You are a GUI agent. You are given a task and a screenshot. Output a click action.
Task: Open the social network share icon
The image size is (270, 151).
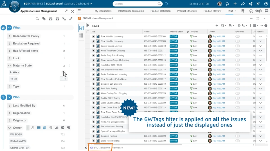click(x=251, y=4)
